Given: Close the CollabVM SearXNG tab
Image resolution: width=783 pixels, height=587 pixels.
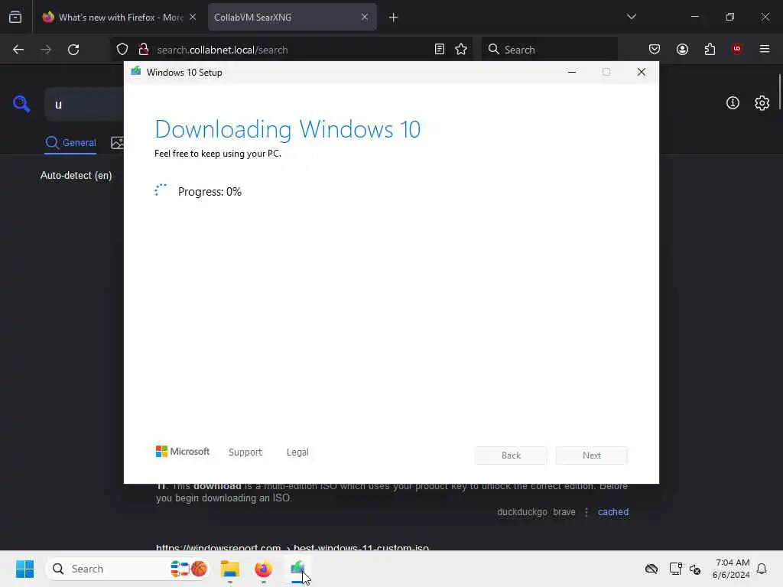Looking at the screenshot, I should pyautogui.click(x=365, y=17).
